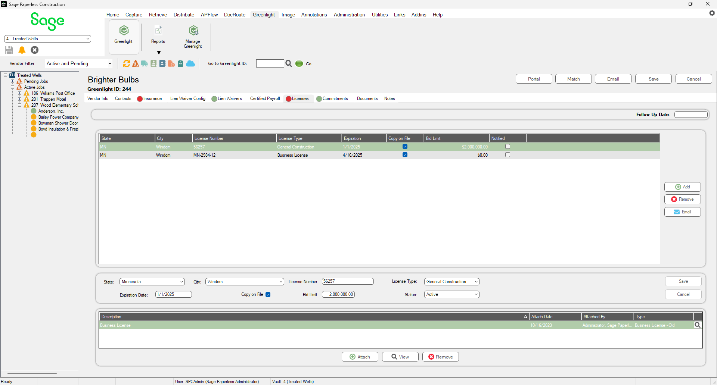717x385 pixels.
Task: Open the vault dropdown '4 - Treated Wells'
Action: pos(47,39)
